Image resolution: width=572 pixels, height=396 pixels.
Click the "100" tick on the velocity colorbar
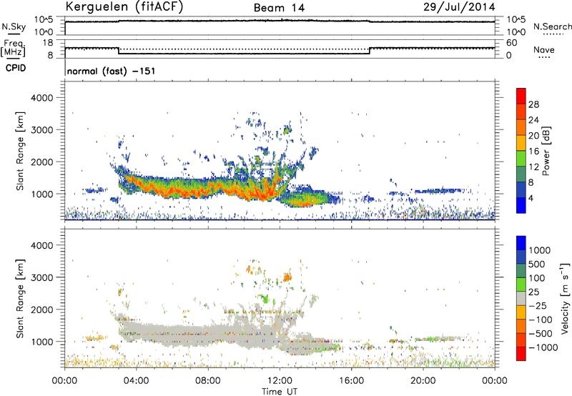[x=538, y=278]
